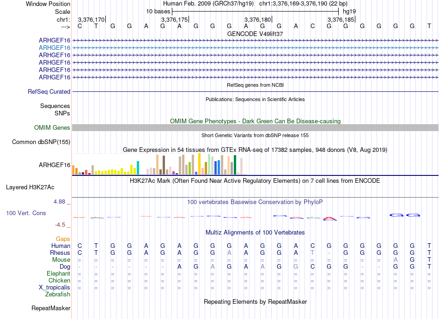This screenshot has width=439, height=319.
Task: Open Multiz Alignments of 100 Vertebrates title
Action: (255, 232)
